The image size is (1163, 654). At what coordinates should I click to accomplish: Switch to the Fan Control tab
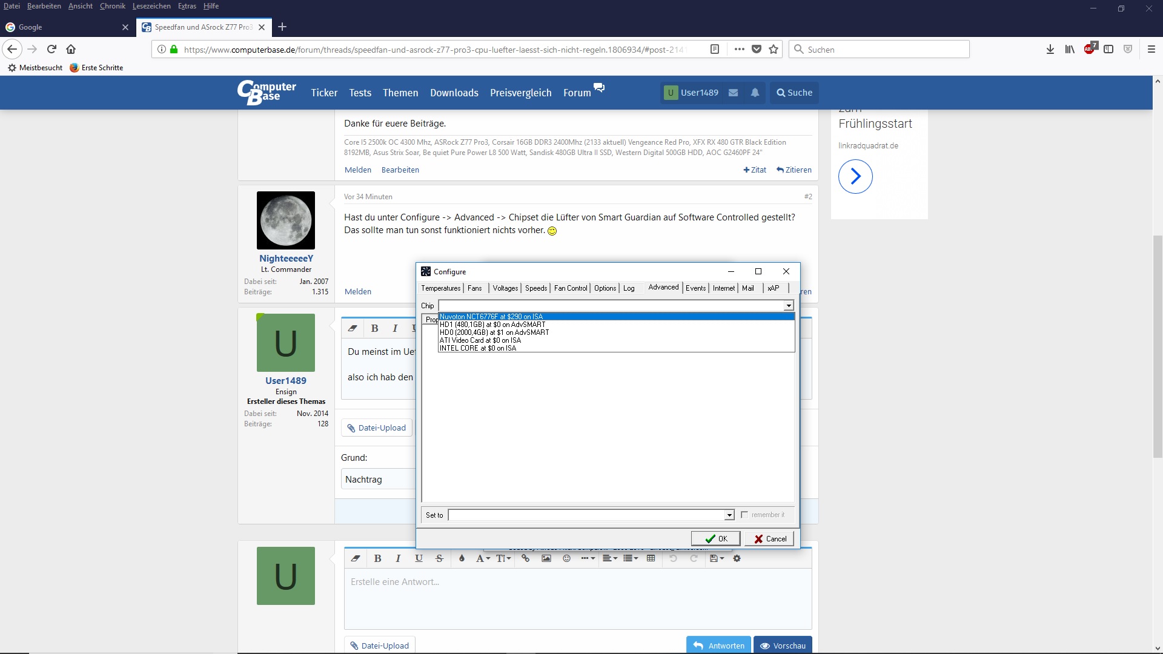pos(571,288)
